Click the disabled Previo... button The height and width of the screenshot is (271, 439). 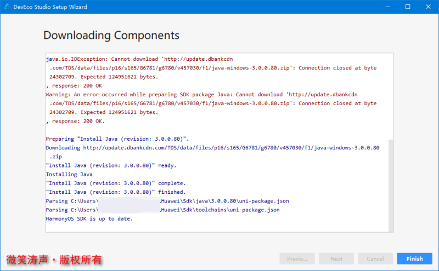[x=297, y=259]
